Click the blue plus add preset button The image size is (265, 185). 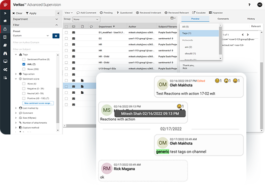[56, 36]
